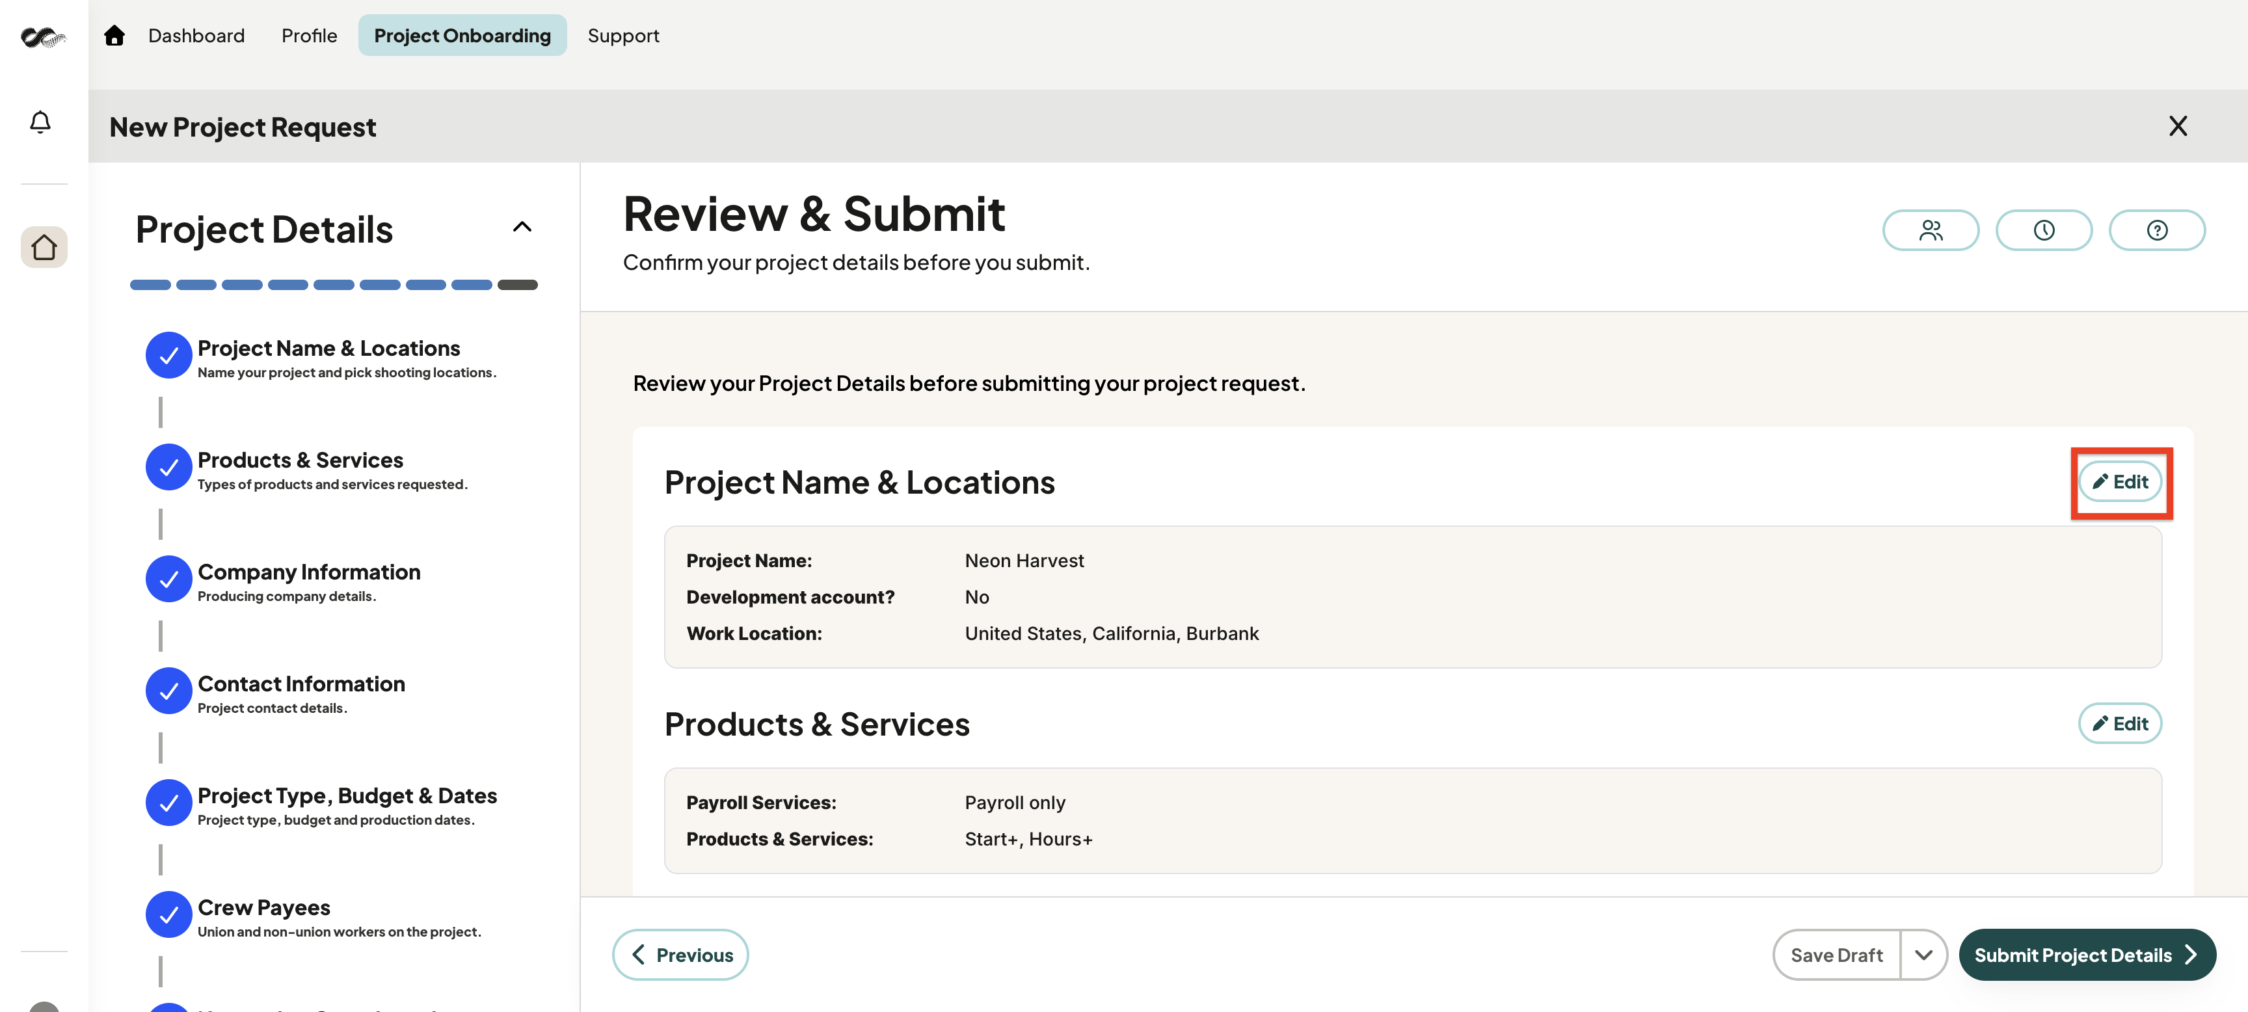Click checkmark icon for Project Type, Budget & Dates
Image resolution: width=2248 pixels, height=1012 pixels.
[x=169, y=802]
